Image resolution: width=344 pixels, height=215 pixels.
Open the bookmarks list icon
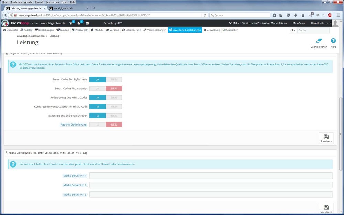[281, 15]
